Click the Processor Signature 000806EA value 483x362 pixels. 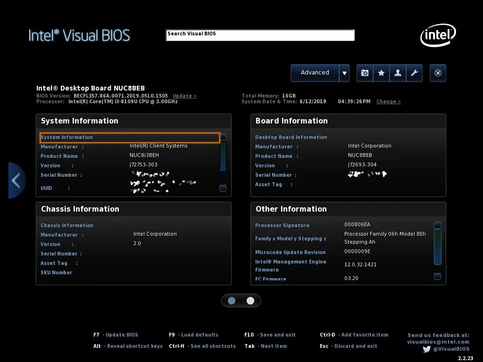[358, 224]
